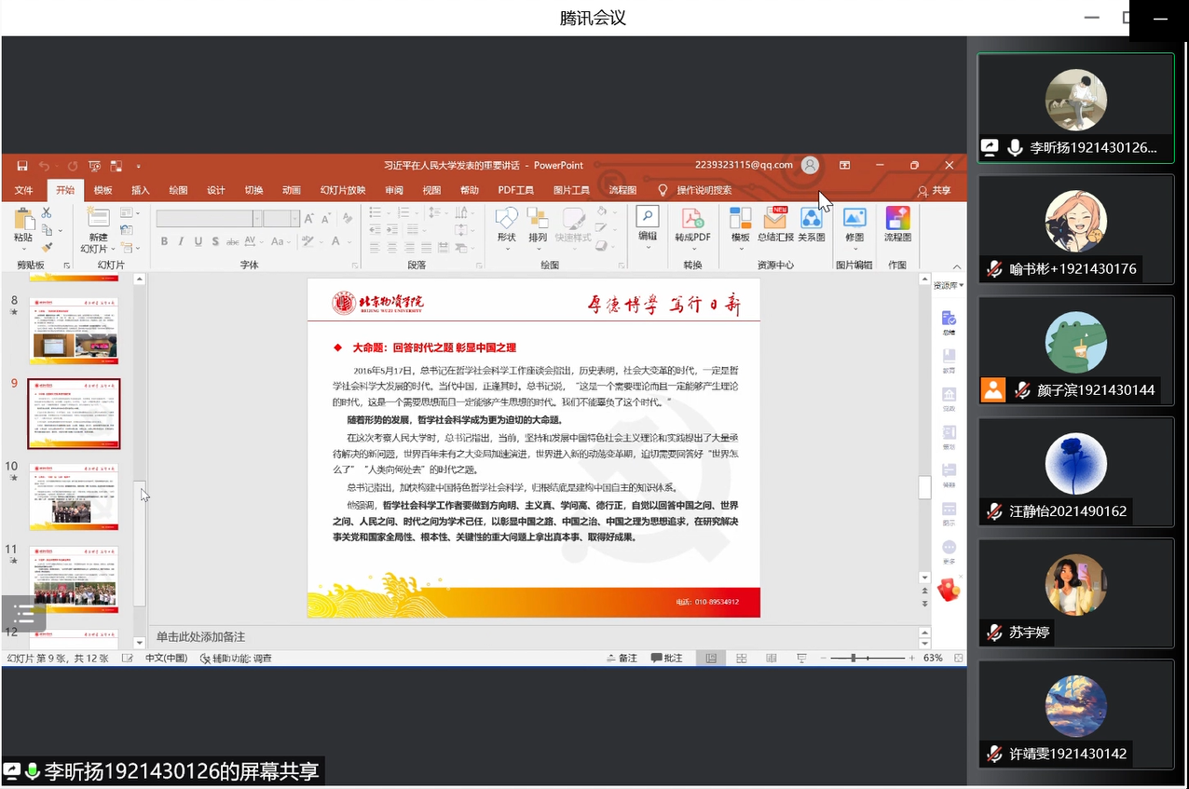Switch to slide sorter view icon
The image size is (1189, 789).
click(742, 658)
